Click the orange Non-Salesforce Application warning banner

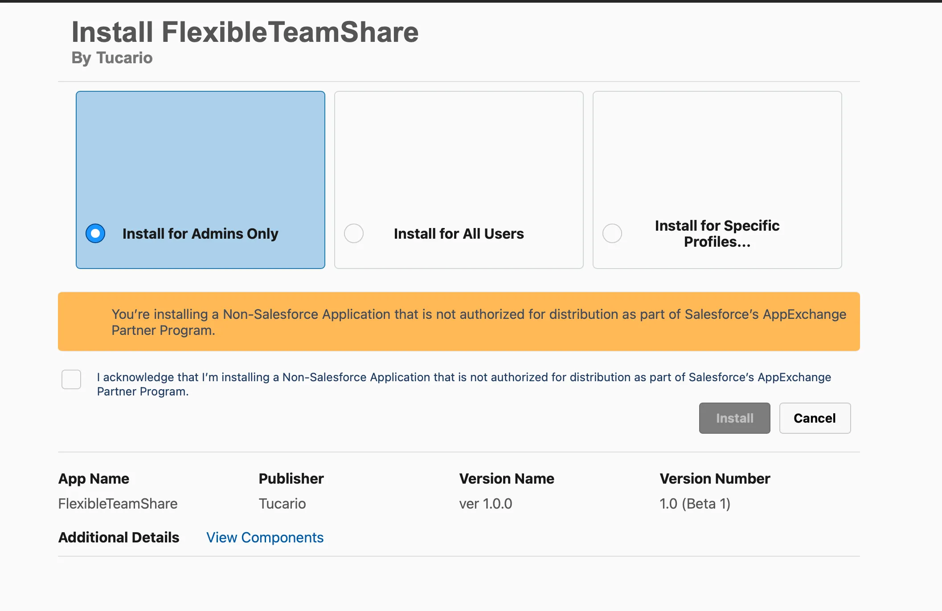click(459, 322)
